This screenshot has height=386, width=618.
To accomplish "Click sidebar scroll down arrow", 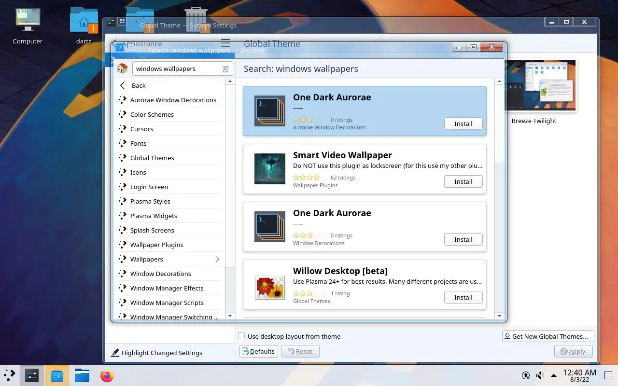I will [230, 316].
